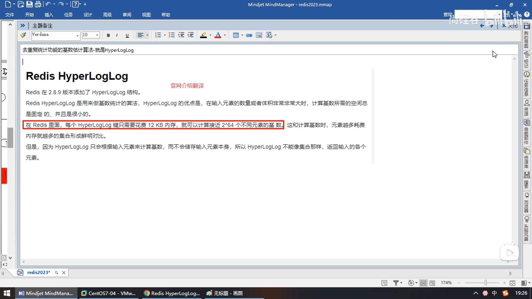Click the fit map to window icon
532x299 pixels.
click(512, 283)
